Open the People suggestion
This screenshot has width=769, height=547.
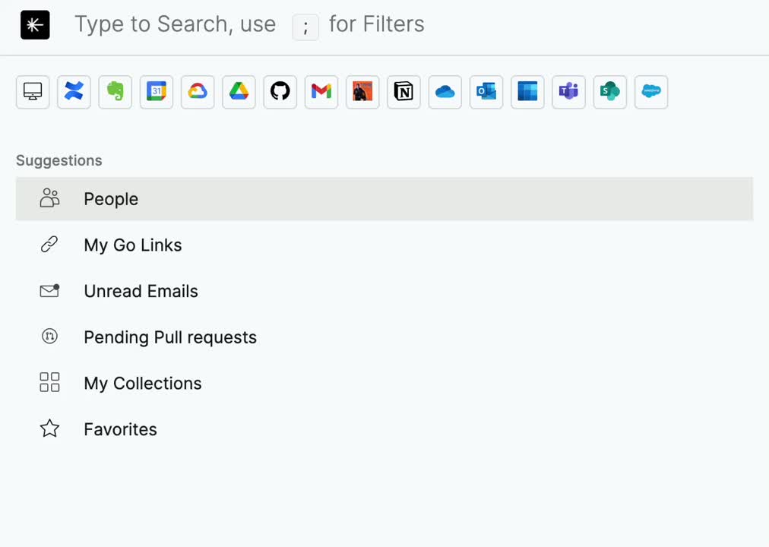[111, 199]
